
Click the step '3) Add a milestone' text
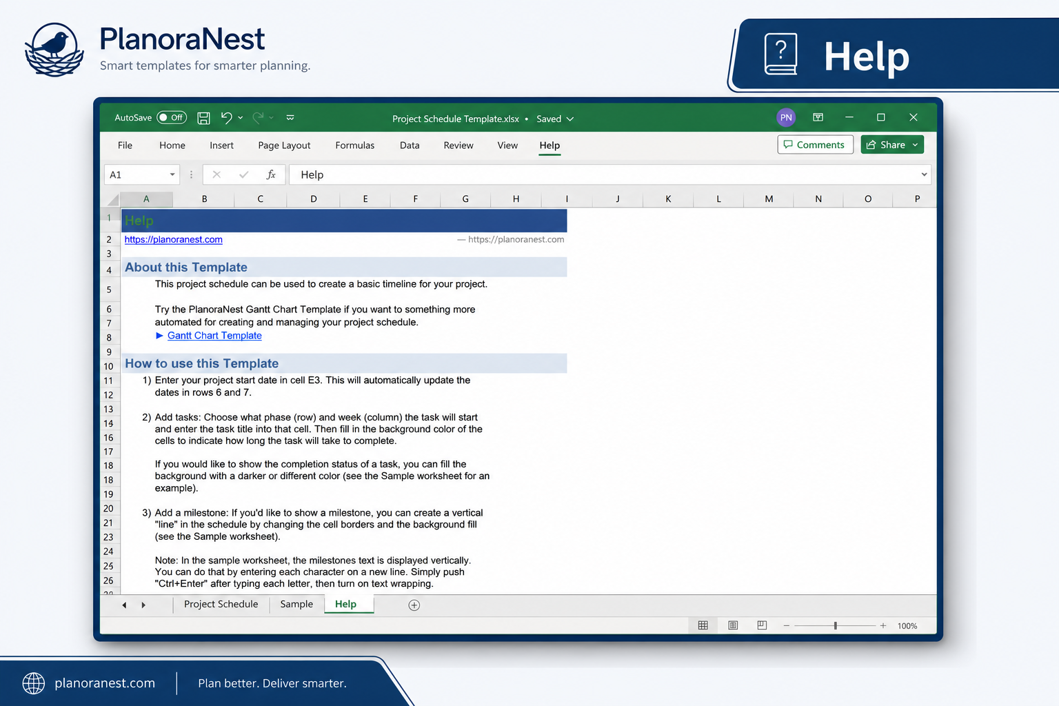click(312, 525)
